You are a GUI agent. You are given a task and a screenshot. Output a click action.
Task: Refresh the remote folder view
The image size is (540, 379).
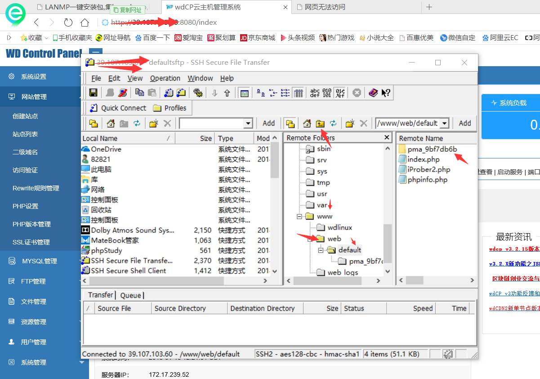click(333, 123)
